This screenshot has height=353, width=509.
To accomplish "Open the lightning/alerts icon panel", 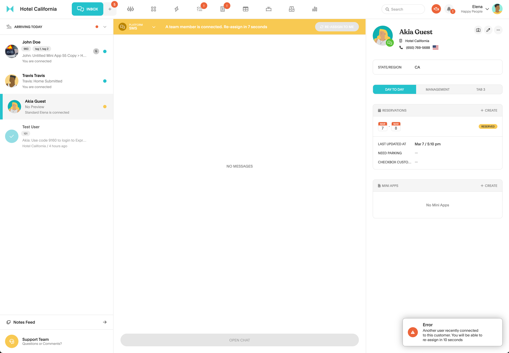I will click(176, 9).
